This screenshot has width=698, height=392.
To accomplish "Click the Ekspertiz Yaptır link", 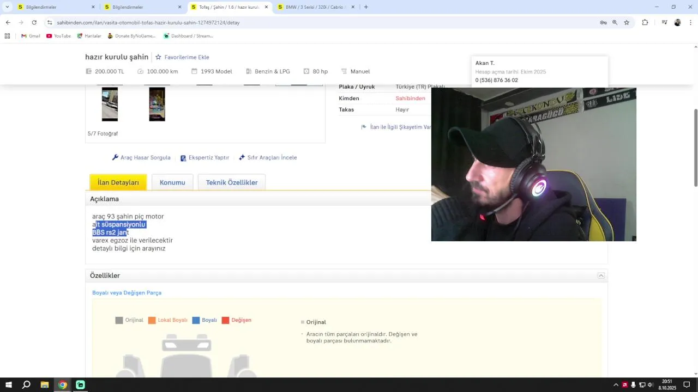I will coord(204,157).
